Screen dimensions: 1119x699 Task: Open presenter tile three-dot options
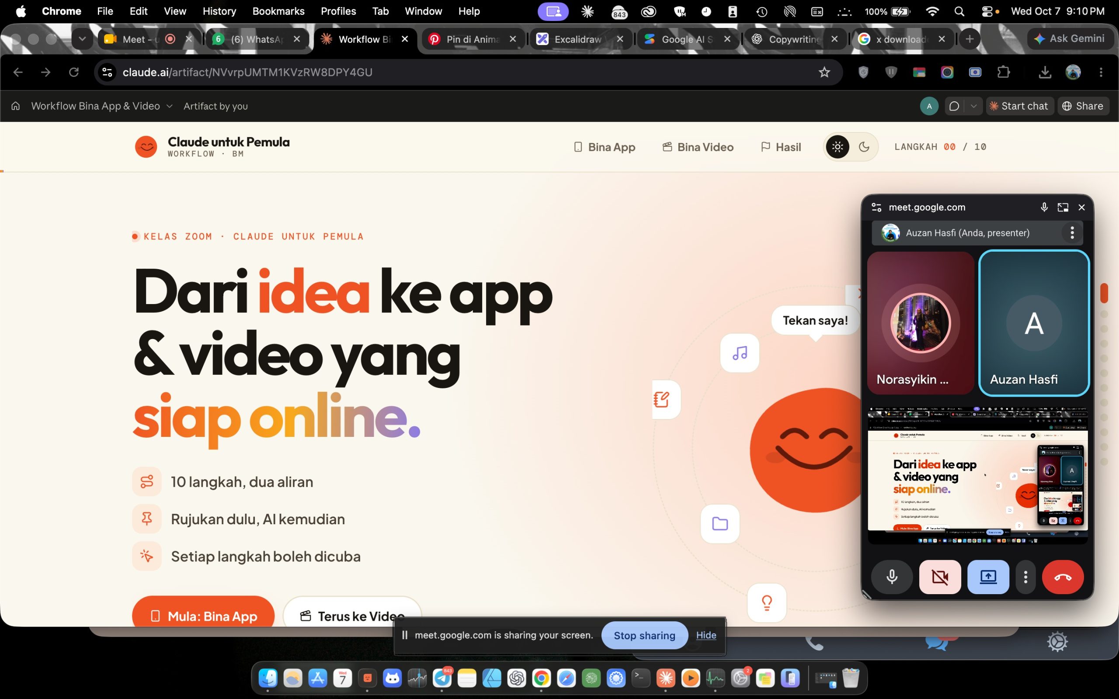(x=1072, y=232)
